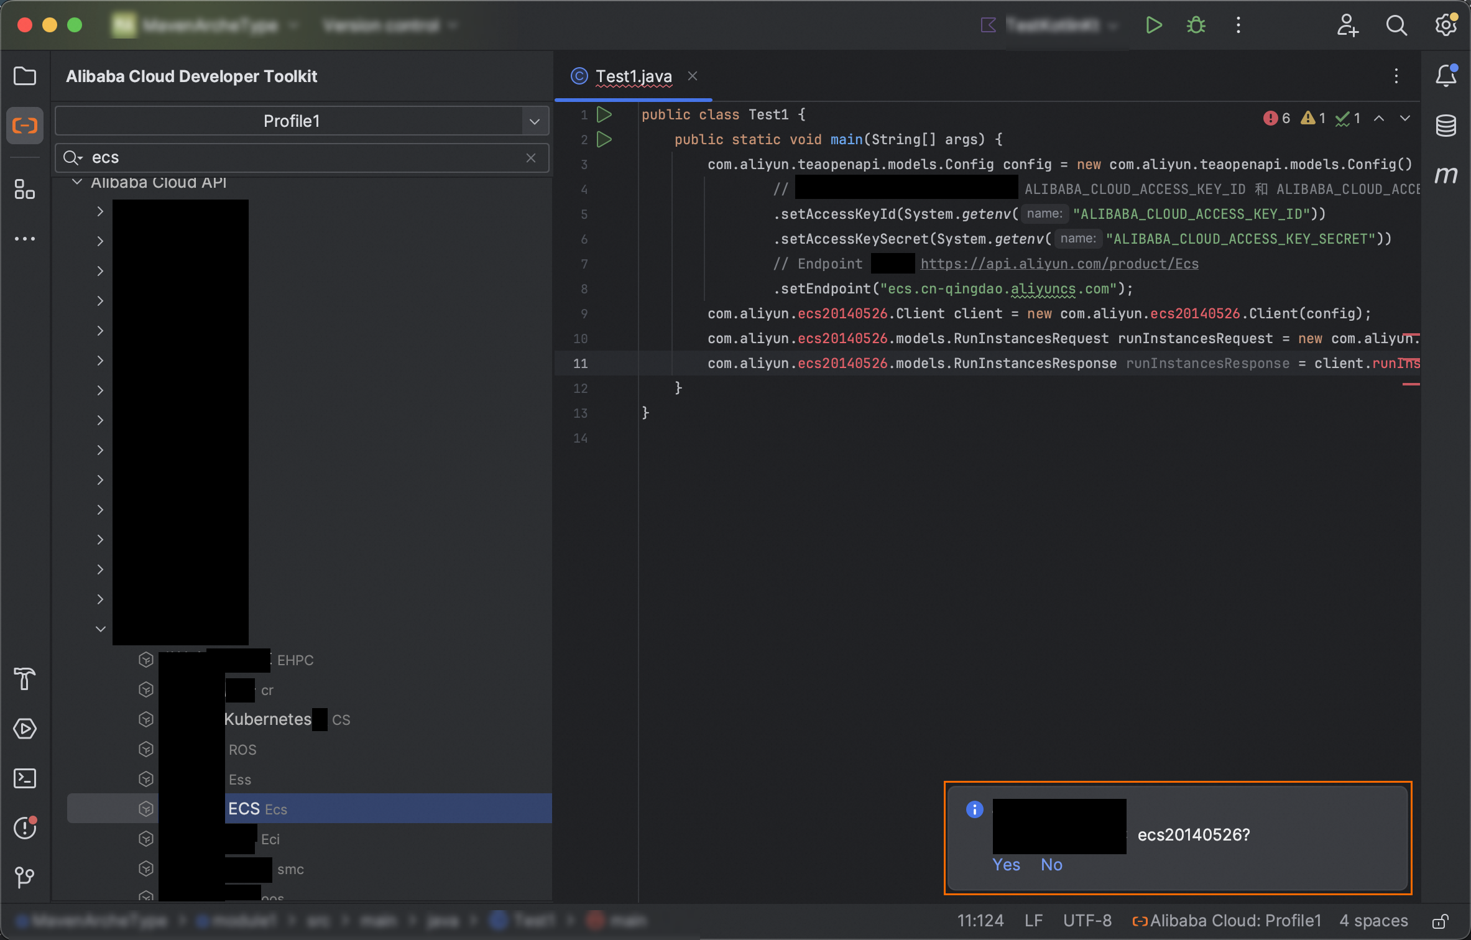Click line 11 in the editor gutter
The height and width of the screenshot is (940, 1471).
point(580,363)
